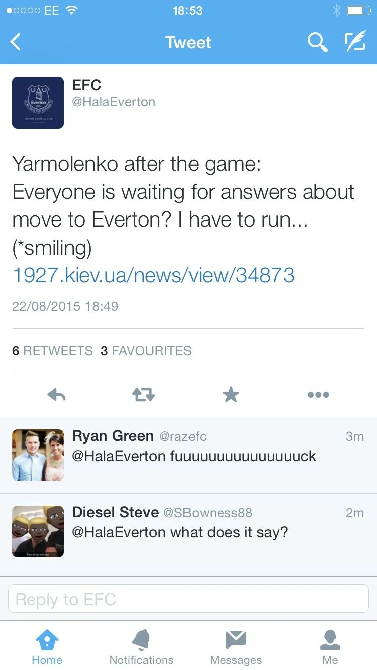Open Ryan Green's avatar
The width and height of the screenshot is (377, 670).
38,455
